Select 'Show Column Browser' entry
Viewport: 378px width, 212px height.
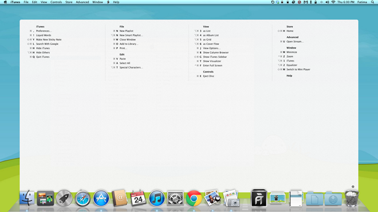point(216,53)
